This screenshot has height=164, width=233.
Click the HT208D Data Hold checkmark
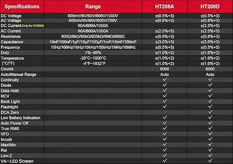[210, 90]
